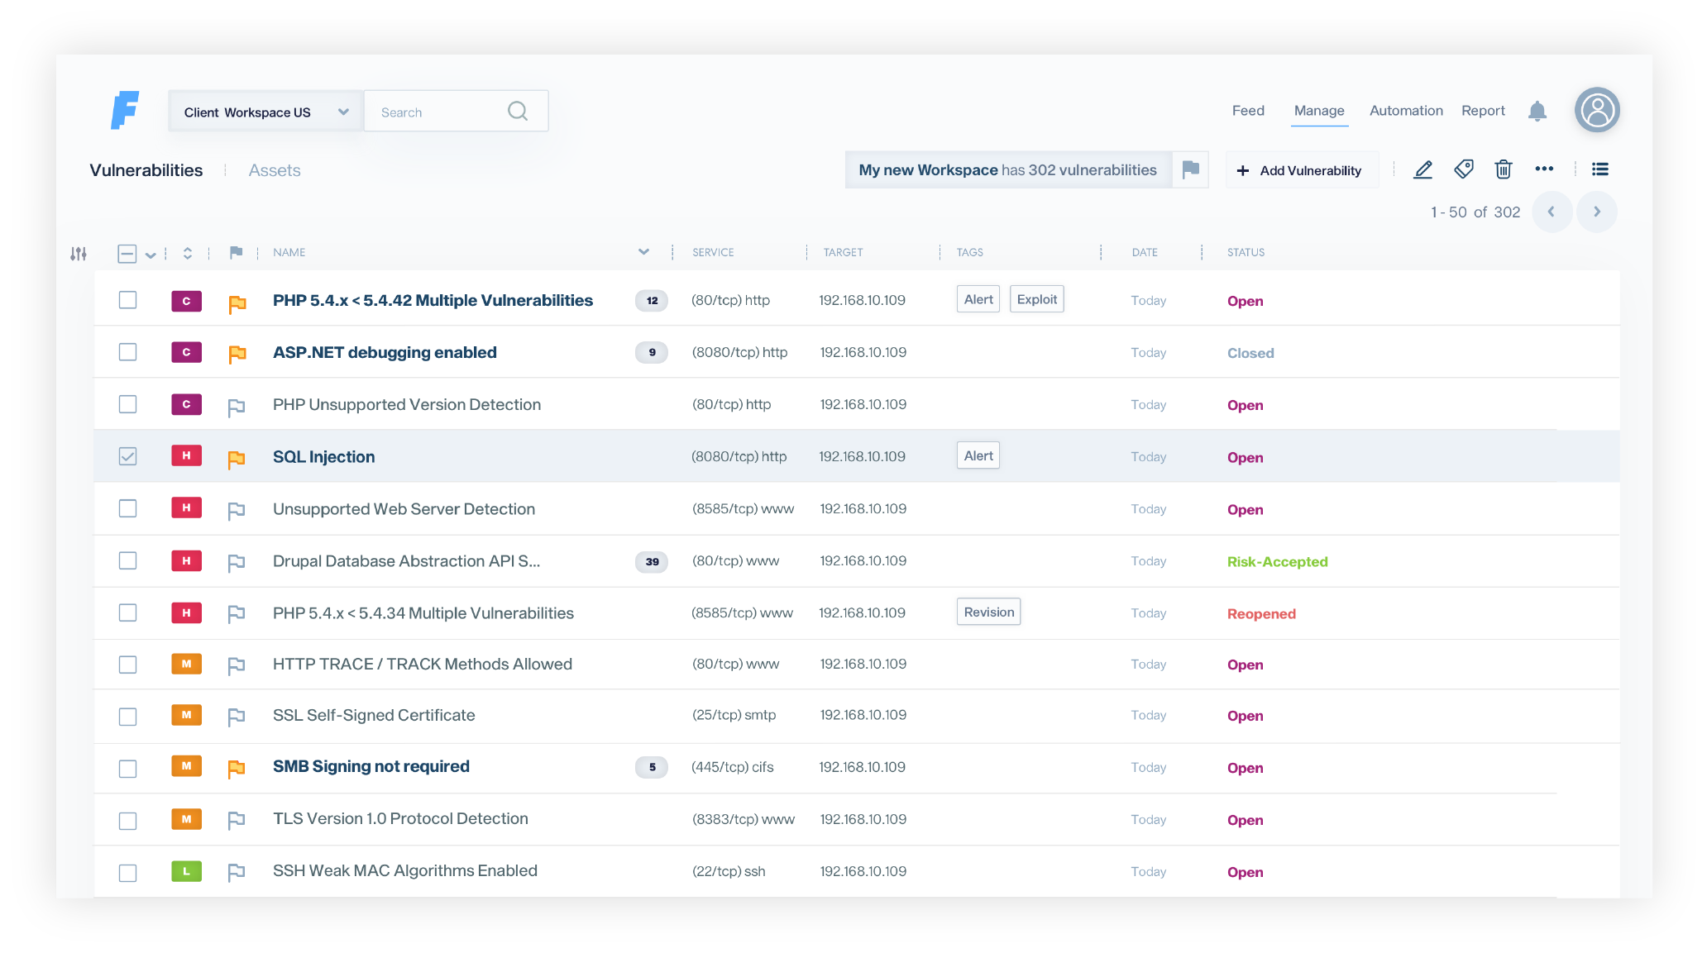Click the flag icon beside workspace summary
1707x953 pixels.
click(x=1190, y=169)
